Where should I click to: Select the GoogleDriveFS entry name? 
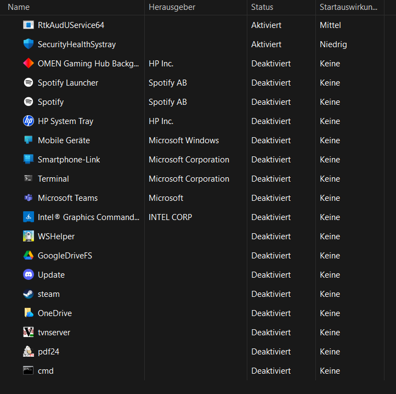click(65, 256)
